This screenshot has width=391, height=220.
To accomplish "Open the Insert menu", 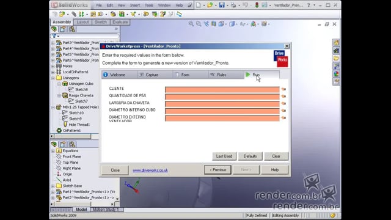I will [134, 5].
